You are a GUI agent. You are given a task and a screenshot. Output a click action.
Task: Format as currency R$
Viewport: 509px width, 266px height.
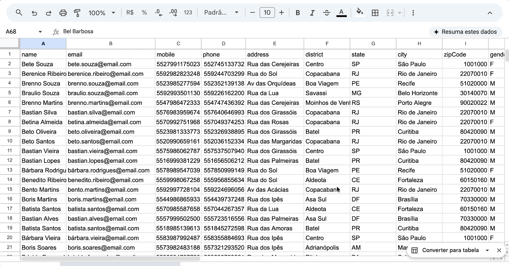pos(130,13)
